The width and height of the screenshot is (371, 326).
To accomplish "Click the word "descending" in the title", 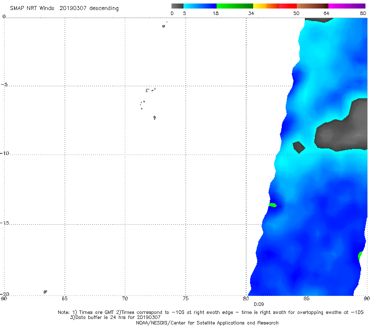I will pyautogui.click(x=104, y=9).
